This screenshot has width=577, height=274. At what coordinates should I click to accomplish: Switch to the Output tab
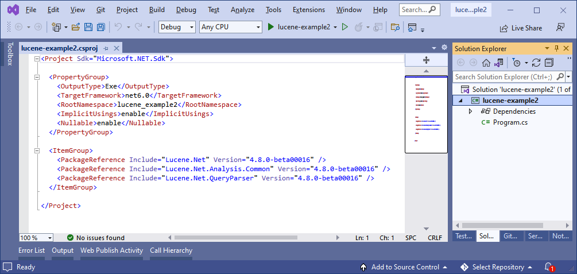pyautogui.click(x=63, y=250)
